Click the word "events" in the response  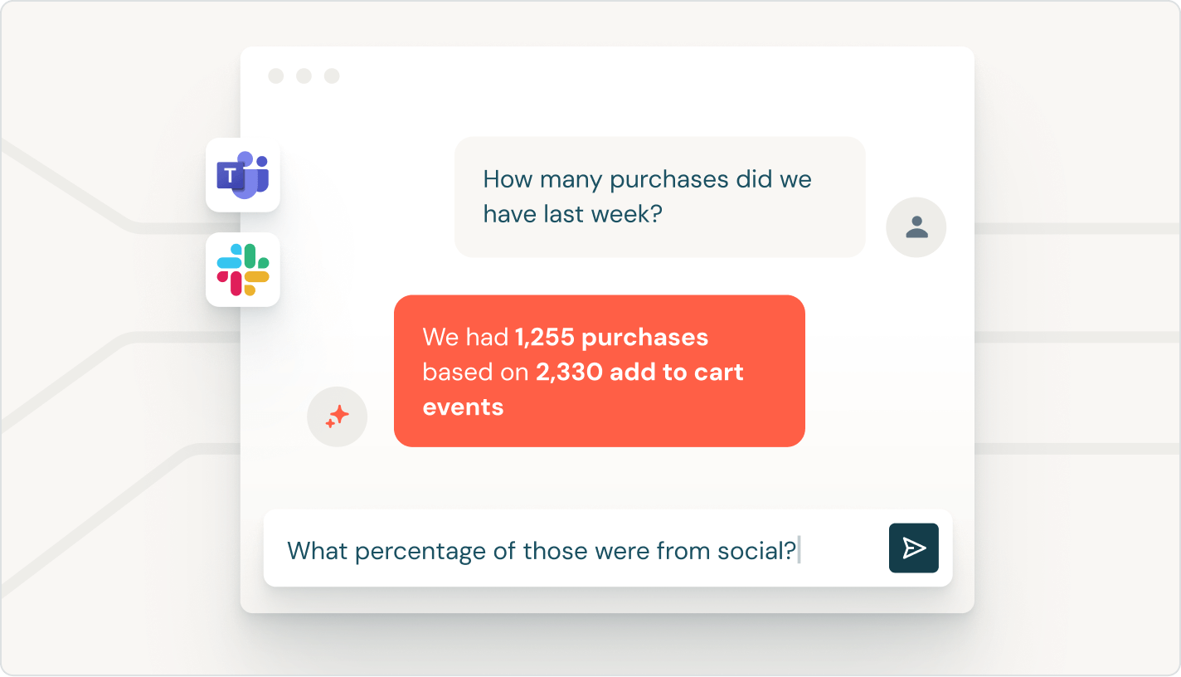pyautogui.click(x=463, y=407)
